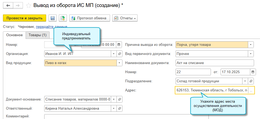Clear the Документ-основание field
260x119 pixels.
(x=114, y=99)
